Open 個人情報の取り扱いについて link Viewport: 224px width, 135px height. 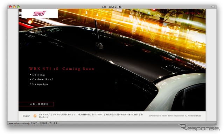90,114
